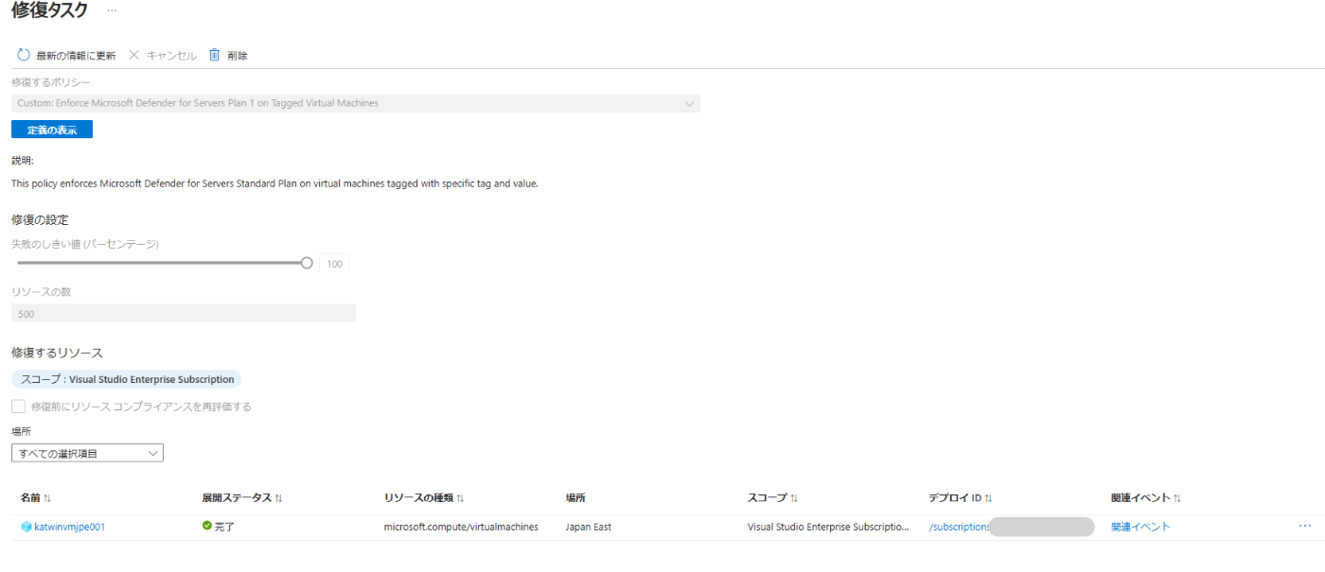
Task: Click the scope pill Visual Studio Enterprise Subscription
Action: coord(127,379)
